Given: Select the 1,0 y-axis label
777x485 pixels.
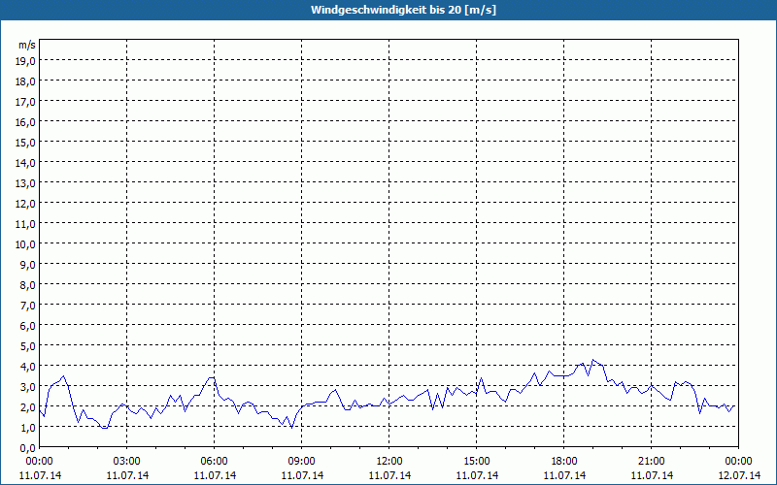Looking at the screenshot, I should [28, 427].
